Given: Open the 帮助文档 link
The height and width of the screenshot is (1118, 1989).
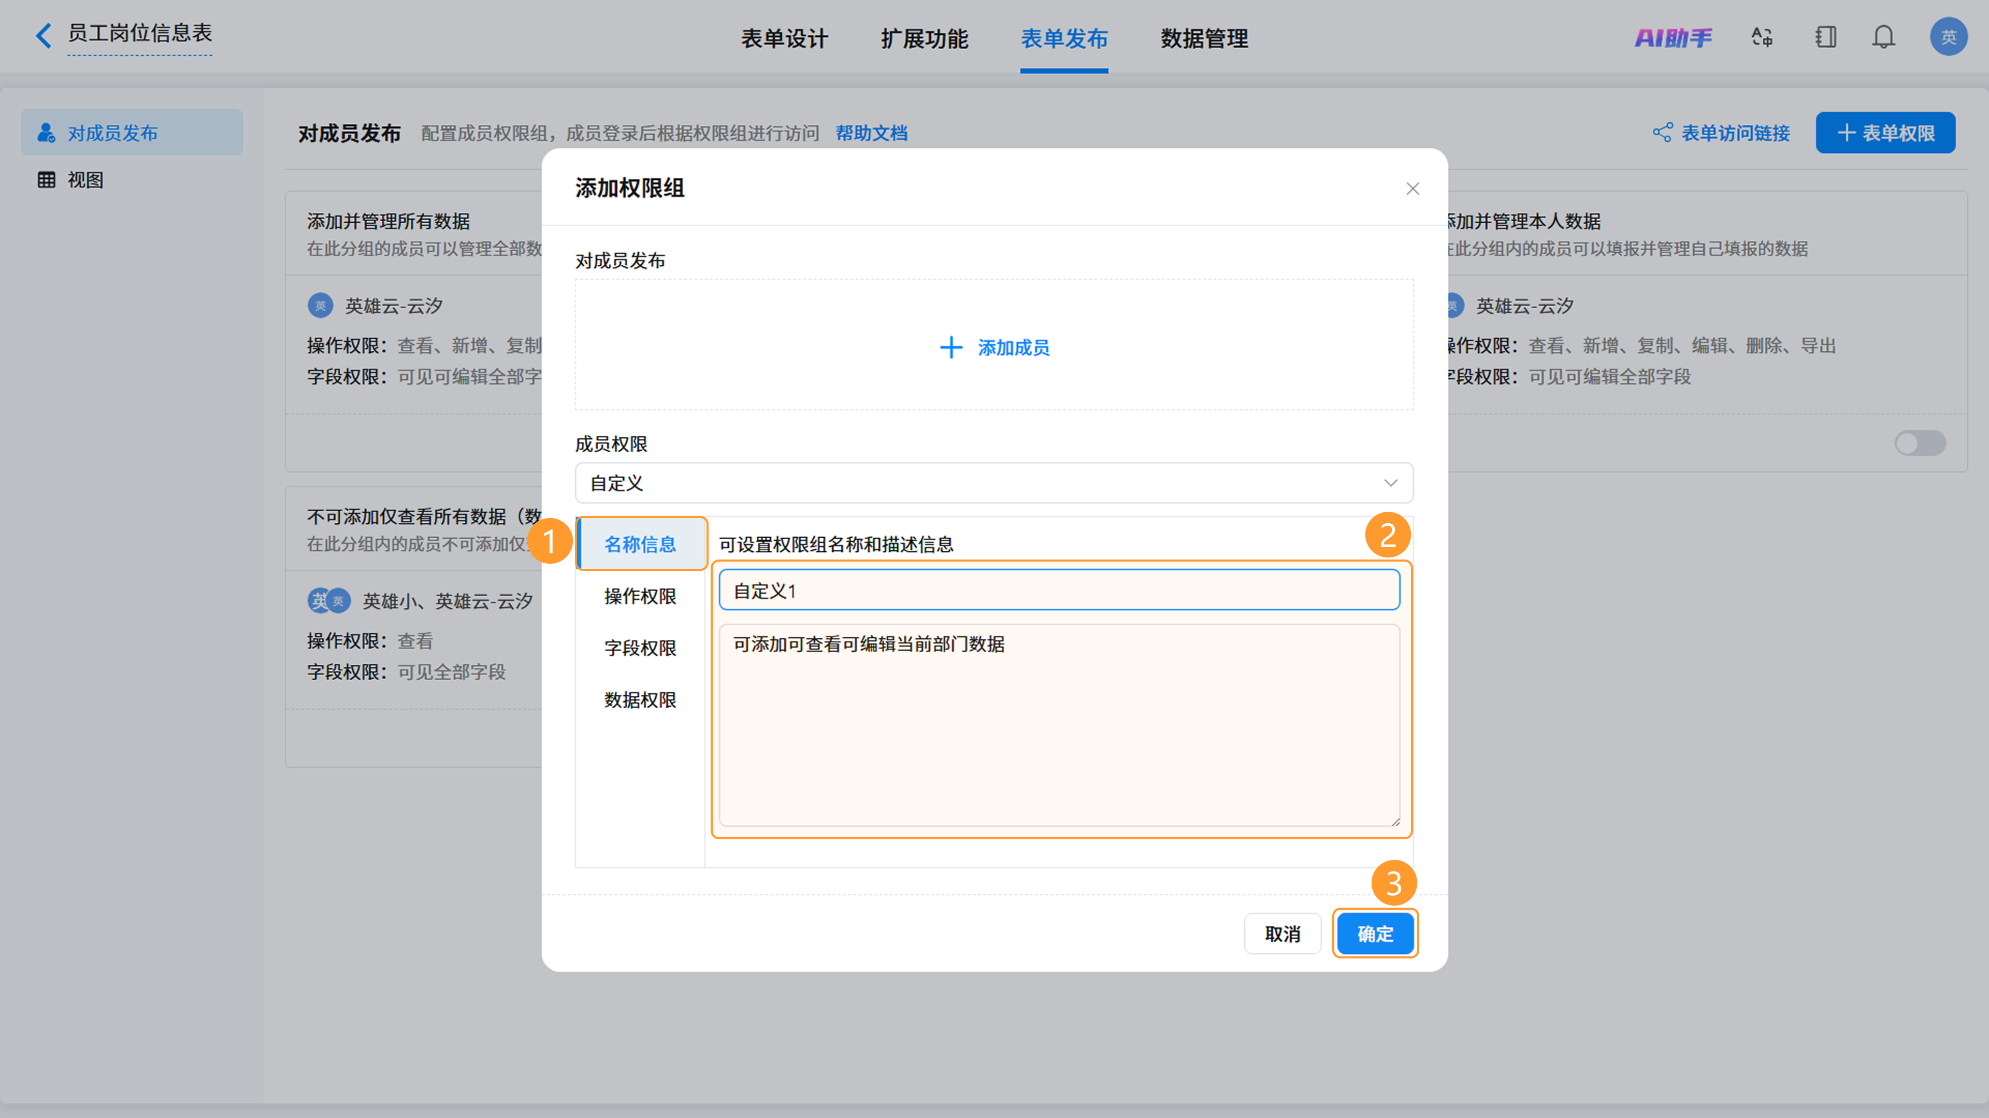Looking at the screenshot, I should tap(871, 133).
